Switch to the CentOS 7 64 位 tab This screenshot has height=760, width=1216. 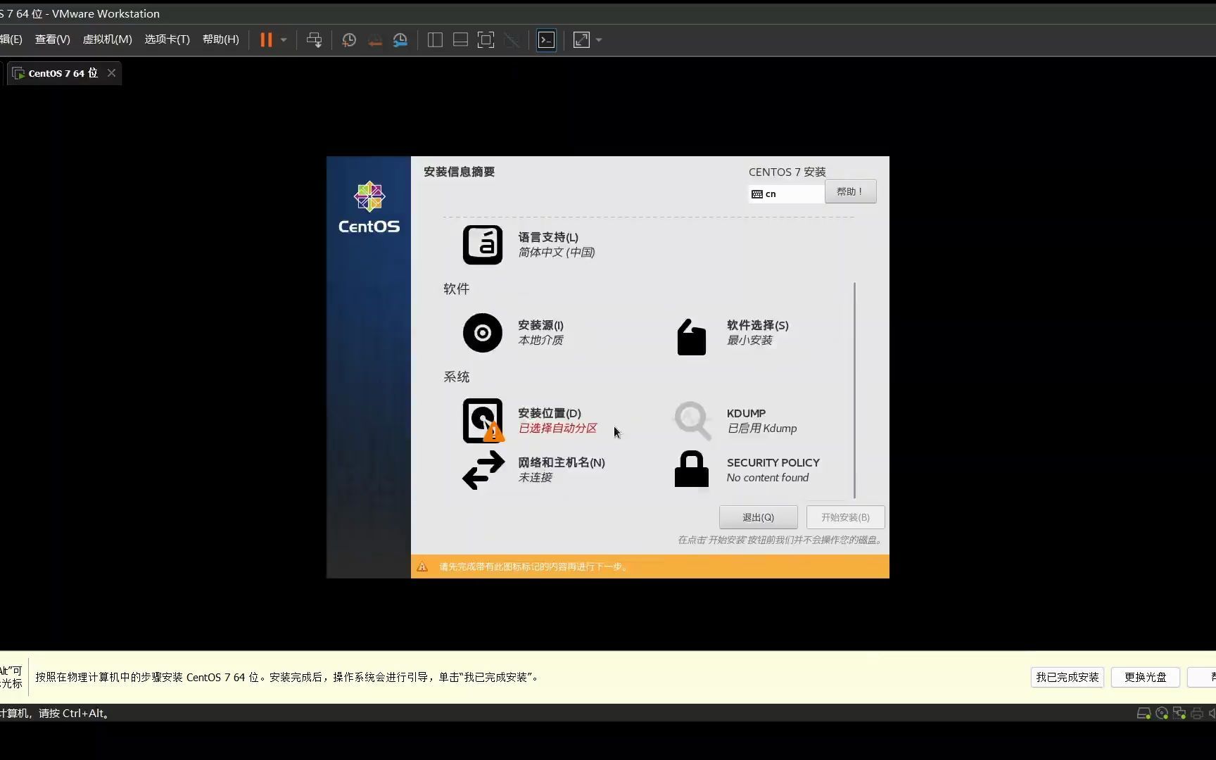tap(60, 72)
